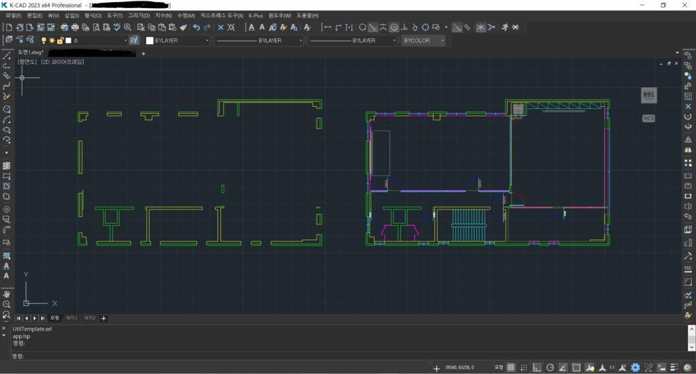Click the layer lock icon

coord(60,41)
